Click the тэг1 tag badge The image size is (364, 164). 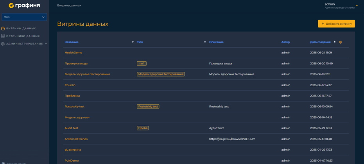(142, 63)
